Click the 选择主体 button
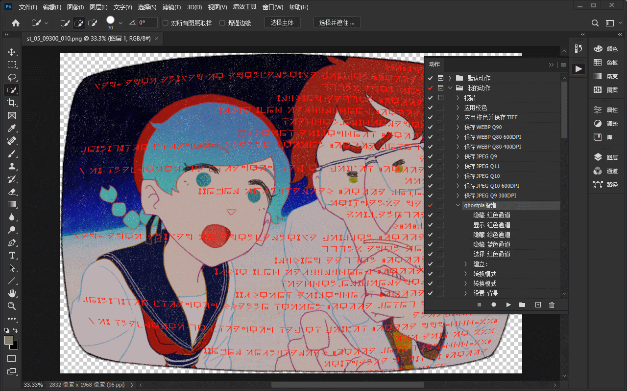 [x=282, y=23]
